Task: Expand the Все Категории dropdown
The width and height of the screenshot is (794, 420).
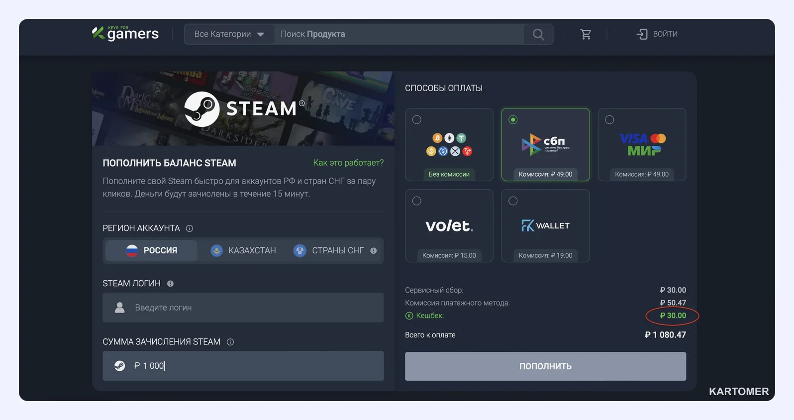Action: click(x=229, y=34)
